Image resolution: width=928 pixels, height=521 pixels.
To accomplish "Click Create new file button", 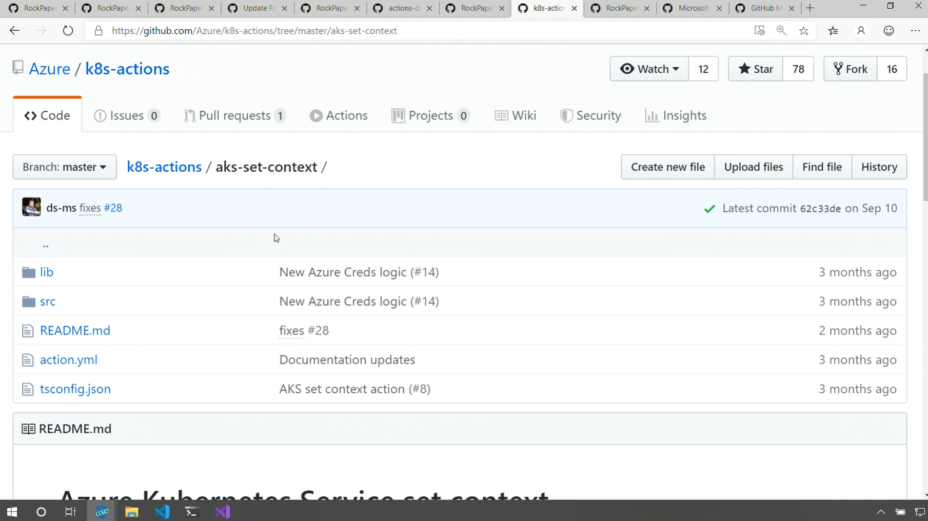I will pyautogui.click(x=668, y=167).
